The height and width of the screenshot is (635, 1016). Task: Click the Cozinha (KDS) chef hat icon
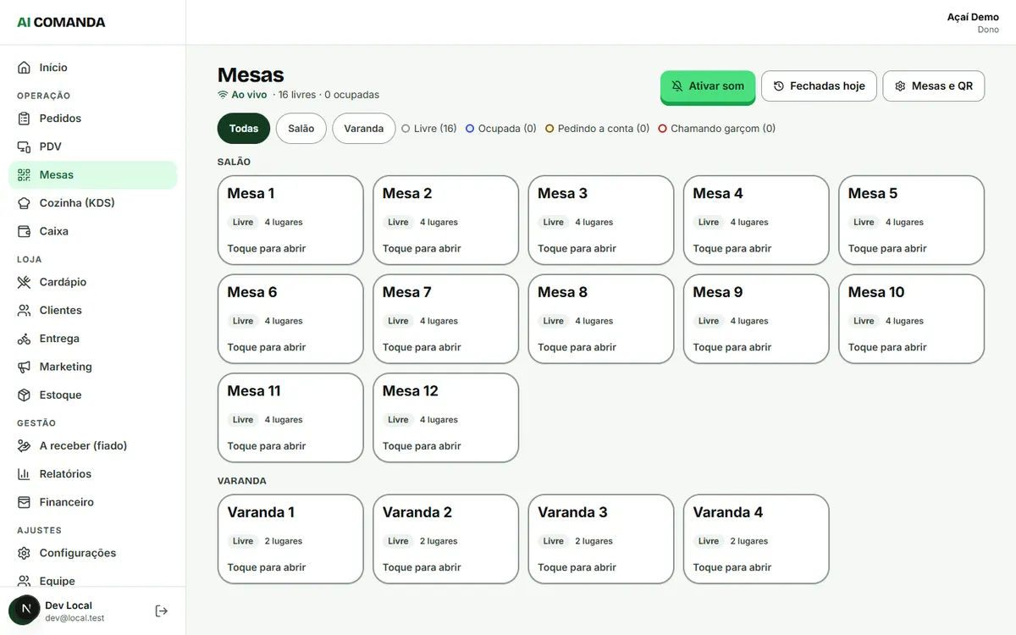click(x=24, y=203)
